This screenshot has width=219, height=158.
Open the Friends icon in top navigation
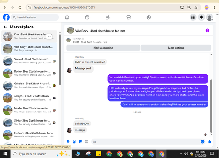pyautogui.click(x=108, y=18)
